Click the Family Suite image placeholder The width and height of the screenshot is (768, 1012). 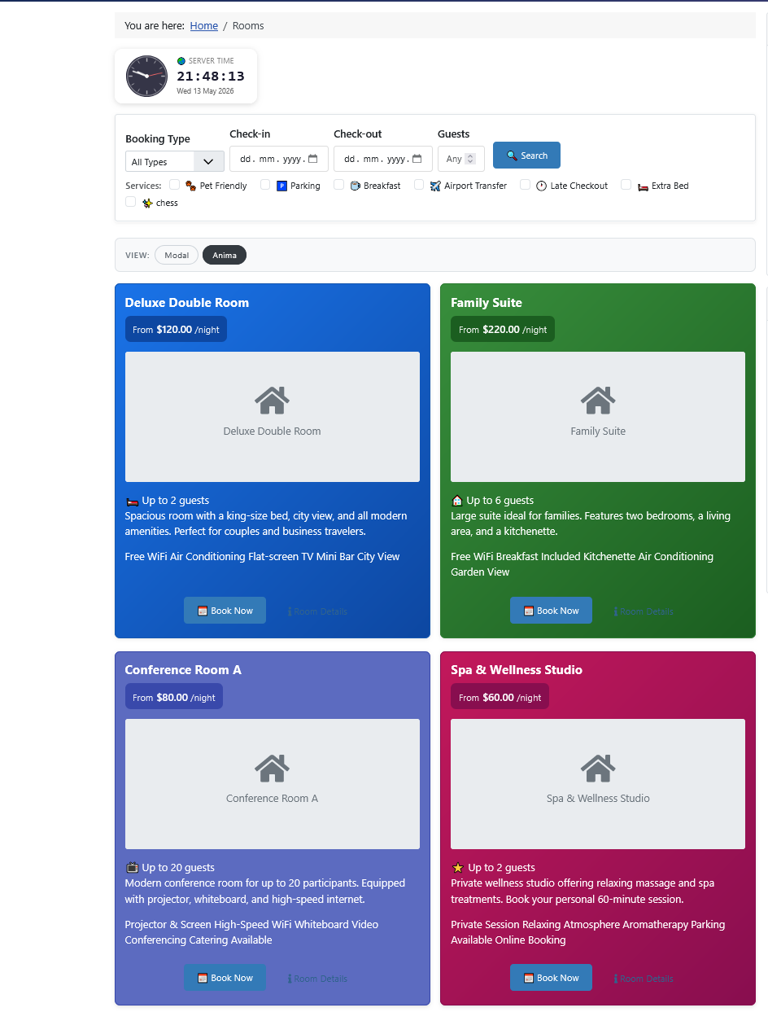click(x=598, y=417)
